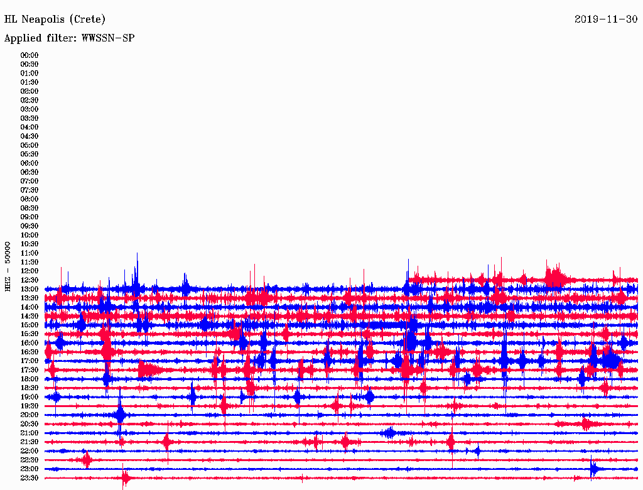Select the 03:30 time label
The width and height of the screenshot is (643, 490).
pyautogui.click(x=30, y=118)
